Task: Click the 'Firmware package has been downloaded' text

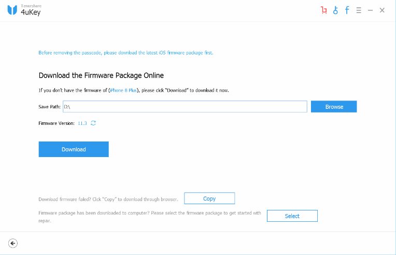Action: [x=150, y=217]
